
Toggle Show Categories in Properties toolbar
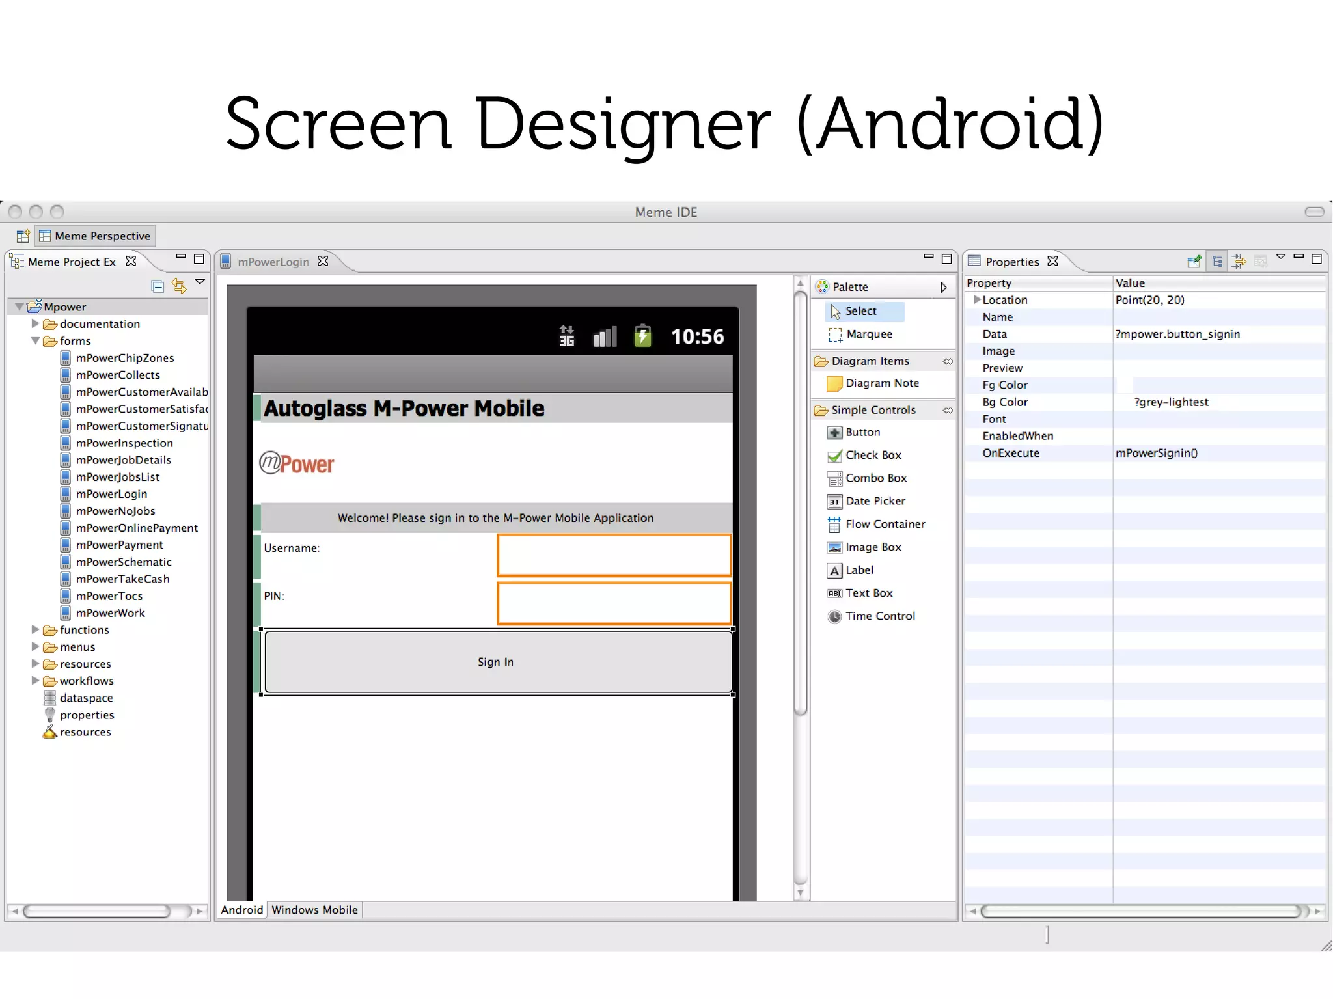click(x=1216, y=261)
